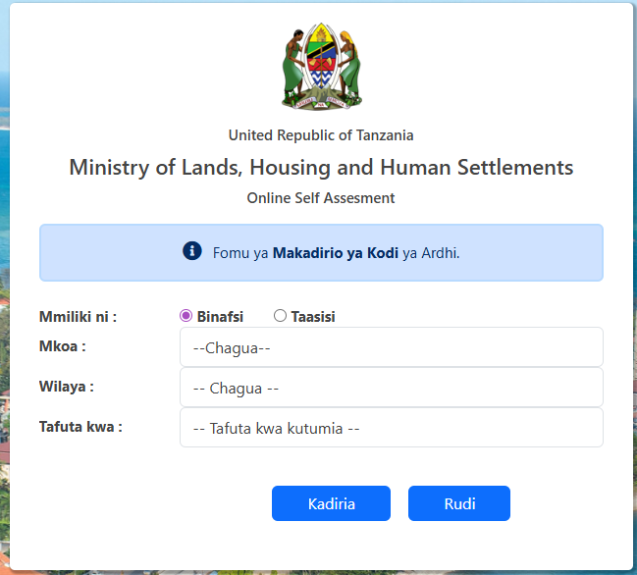Image resolution: width=637 pixels, height=575 pixels.
Task: Open the Mkoa region dropdown
Action: point(391,347)
